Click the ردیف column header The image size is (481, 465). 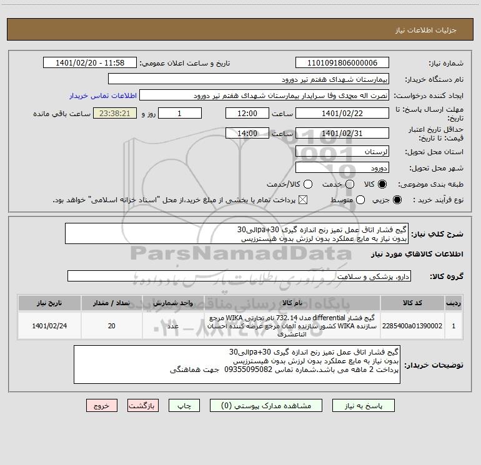(454, 303)
